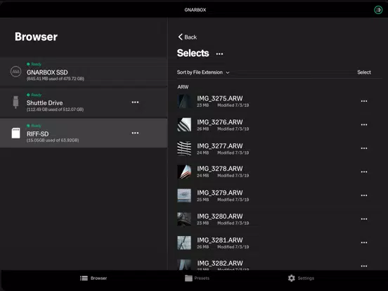Open options for IMG_3278.ARW
Image resolution: width=388 pixels, height=291 pixels.
364,172
